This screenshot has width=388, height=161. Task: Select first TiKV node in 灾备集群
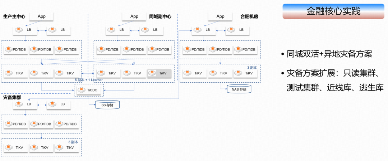coord(16,148)
